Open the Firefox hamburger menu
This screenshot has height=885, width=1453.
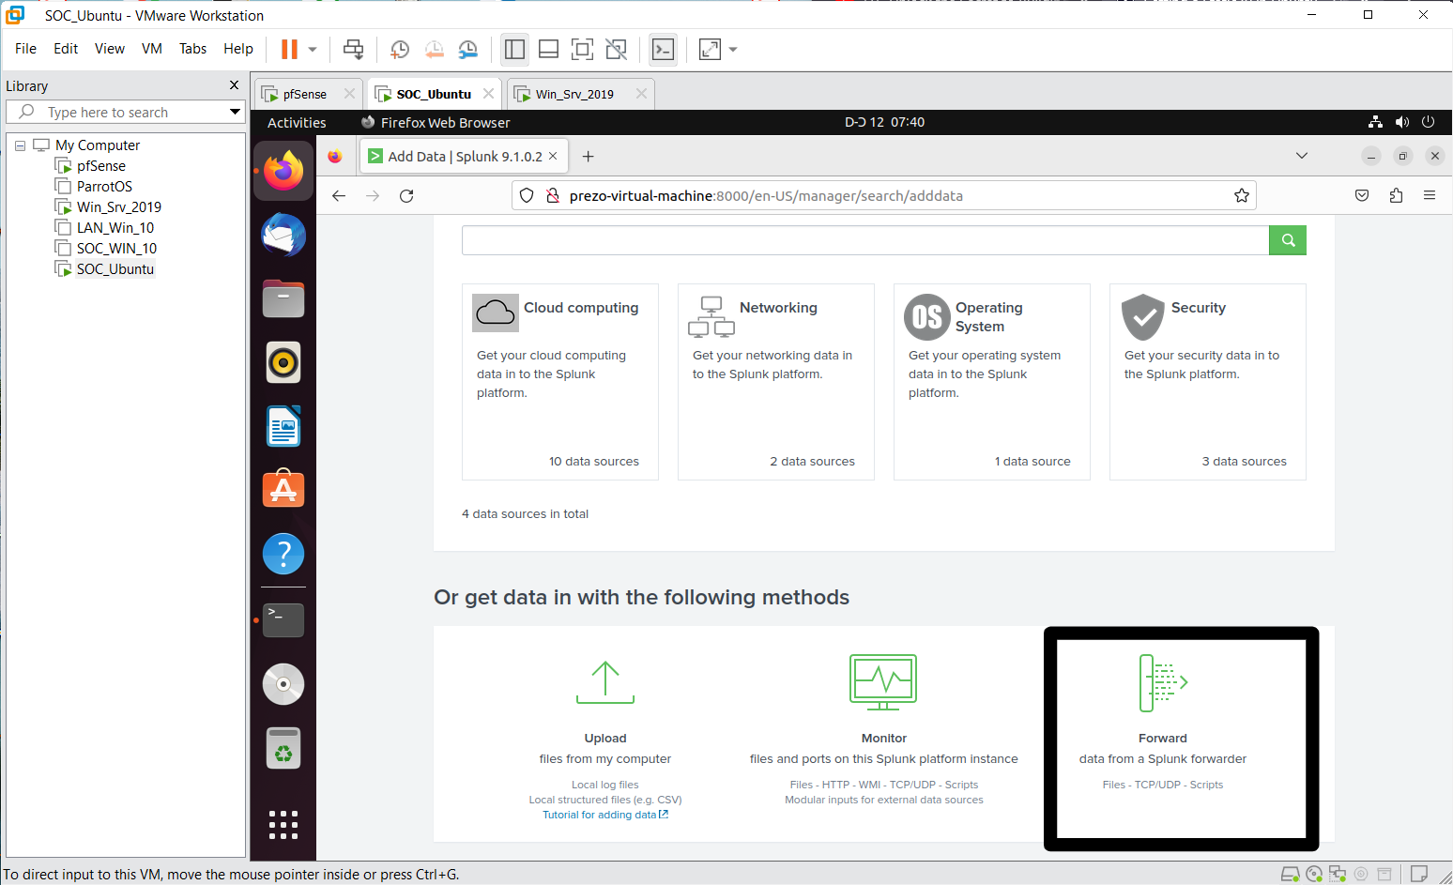pos(1430,195)
